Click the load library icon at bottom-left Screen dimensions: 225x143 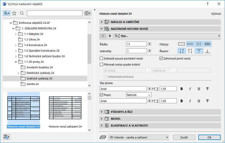pyautogui.click(x=6, y=137)
